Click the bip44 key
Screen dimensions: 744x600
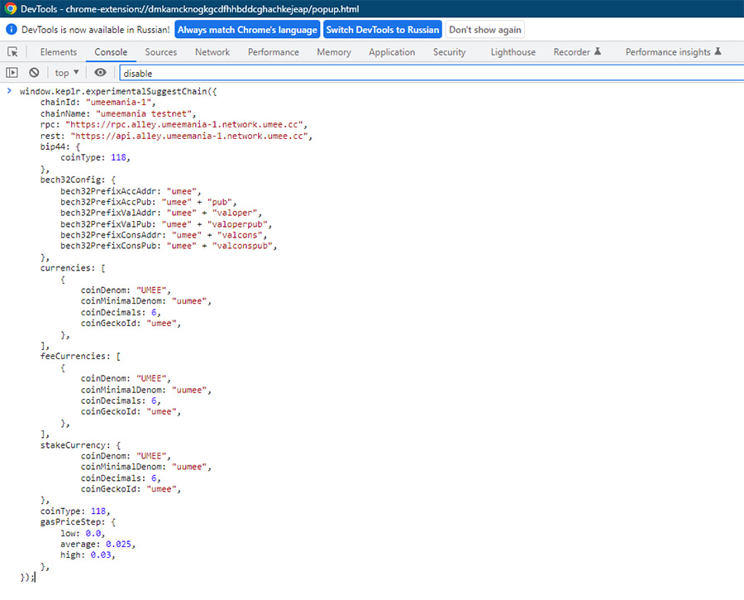pos(55,146)
